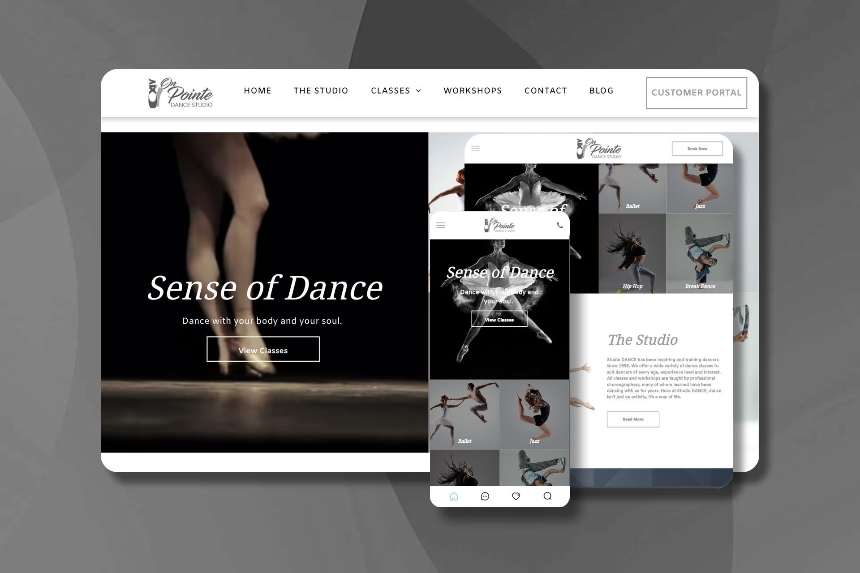Tap the home icon in phone bottom bar
Image resolution: width=860 pixels, height=573 pixels.
tap(453, 496)
